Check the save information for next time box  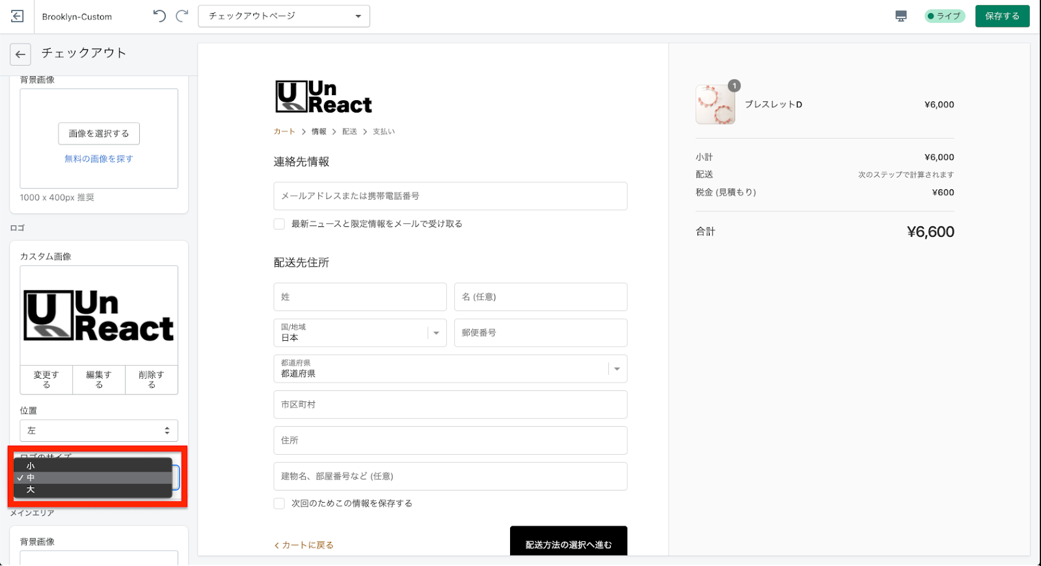point(279,504)
